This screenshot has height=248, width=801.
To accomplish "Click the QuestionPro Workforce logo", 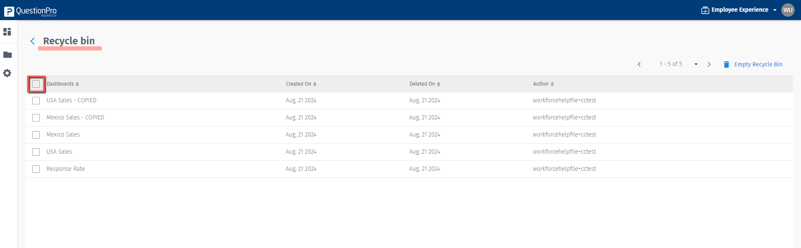I will pyautogui.click(x=30, y=11).
